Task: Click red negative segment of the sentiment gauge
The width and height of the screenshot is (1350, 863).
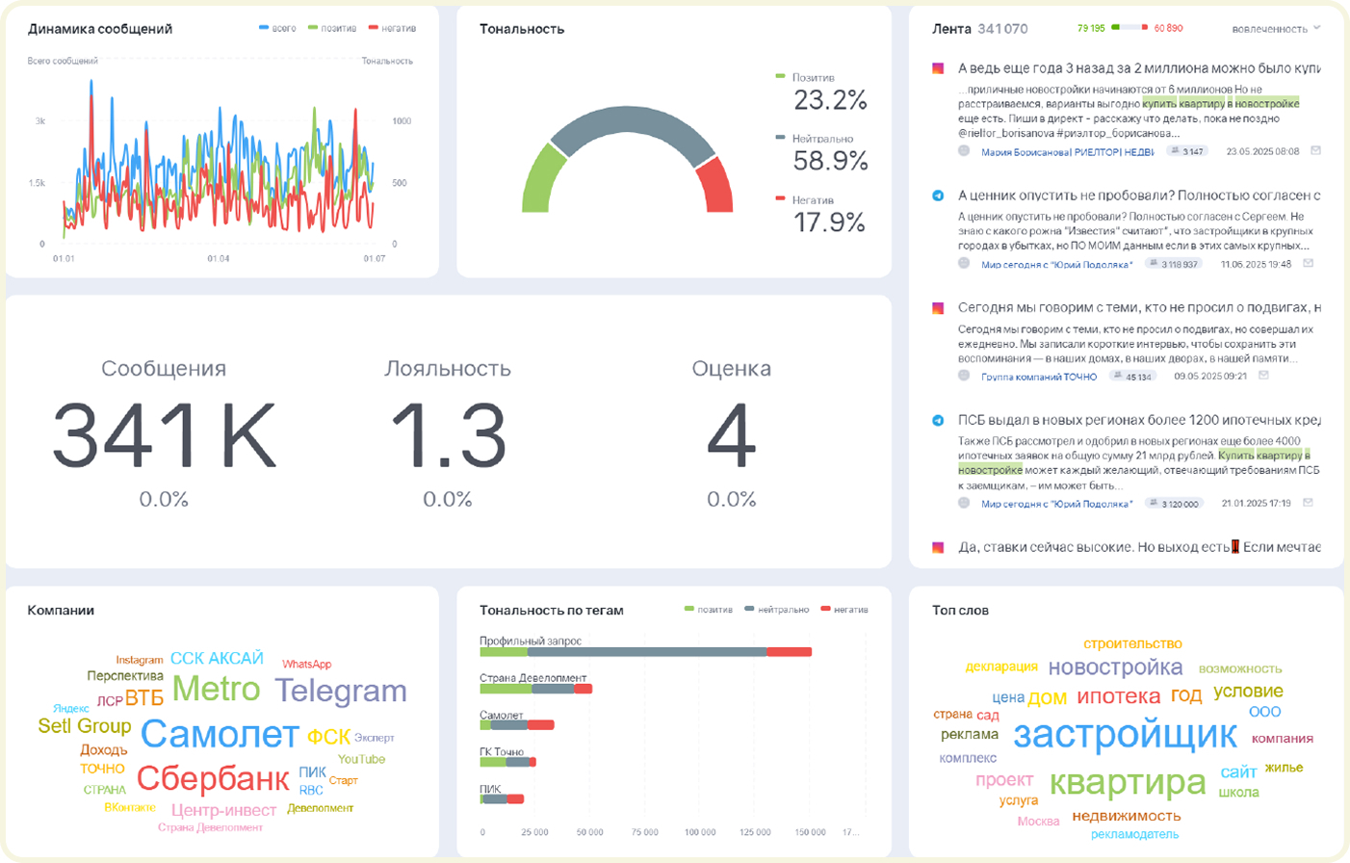Action: point(714,185)
